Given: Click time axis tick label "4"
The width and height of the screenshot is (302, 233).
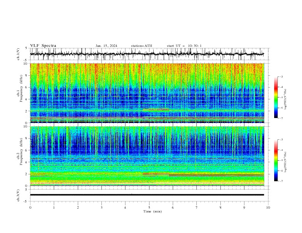Looking at the screenshot, I should (x=125, y=207).
